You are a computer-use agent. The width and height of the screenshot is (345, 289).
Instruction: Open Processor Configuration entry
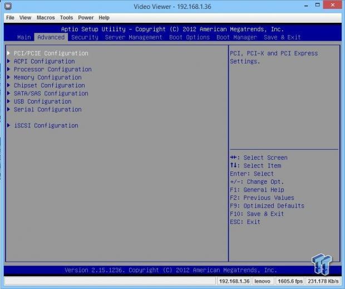point(53,70)
